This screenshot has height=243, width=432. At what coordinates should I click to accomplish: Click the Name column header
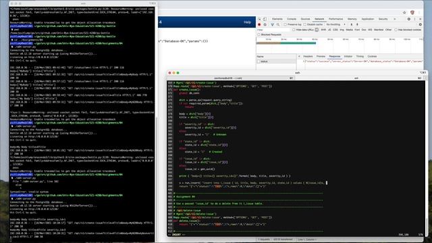point(276,56)
